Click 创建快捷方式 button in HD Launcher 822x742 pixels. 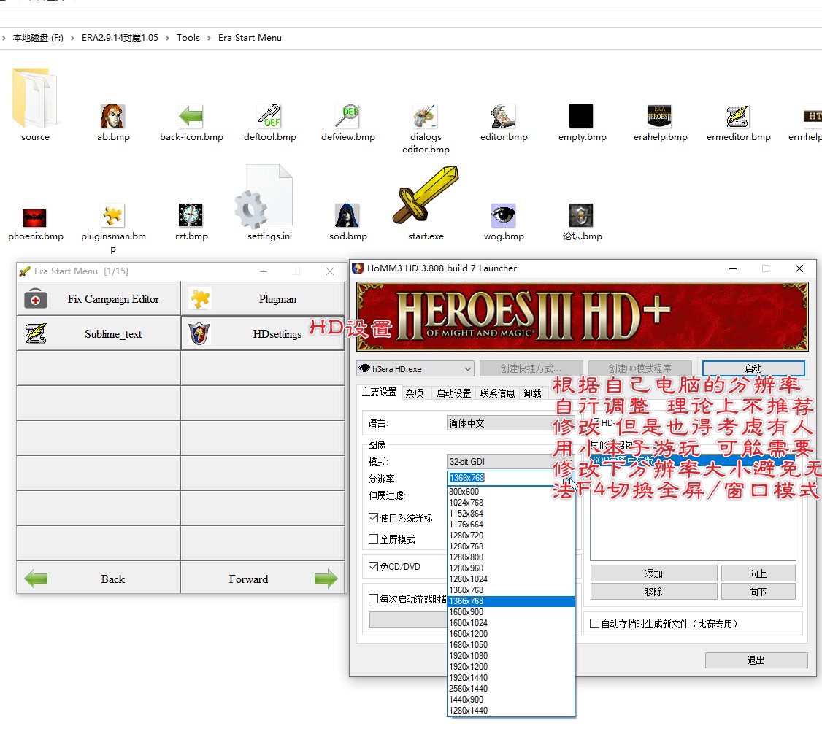click(x=531, y=369)
